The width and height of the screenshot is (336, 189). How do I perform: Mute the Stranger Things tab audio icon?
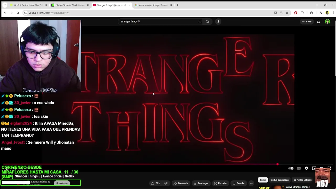125,5
